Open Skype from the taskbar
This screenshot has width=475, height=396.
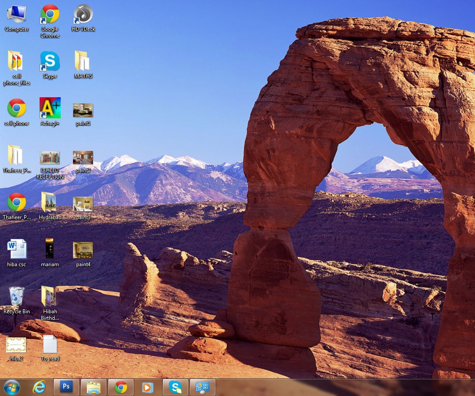point(175,387)
